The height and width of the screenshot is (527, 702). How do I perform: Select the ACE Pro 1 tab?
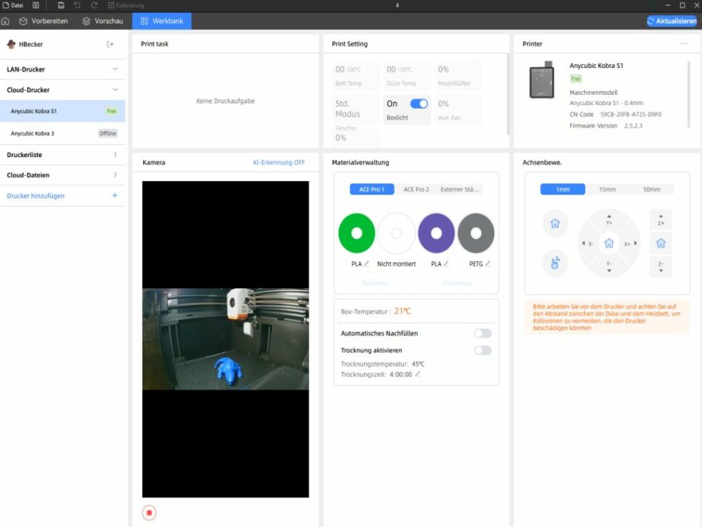(x=371, y=190)
